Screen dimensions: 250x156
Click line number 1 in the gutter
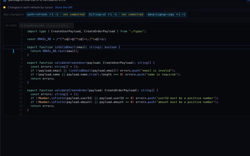coord(22,31)
